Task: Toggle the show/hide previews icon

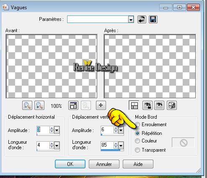Action: [135, 105]
